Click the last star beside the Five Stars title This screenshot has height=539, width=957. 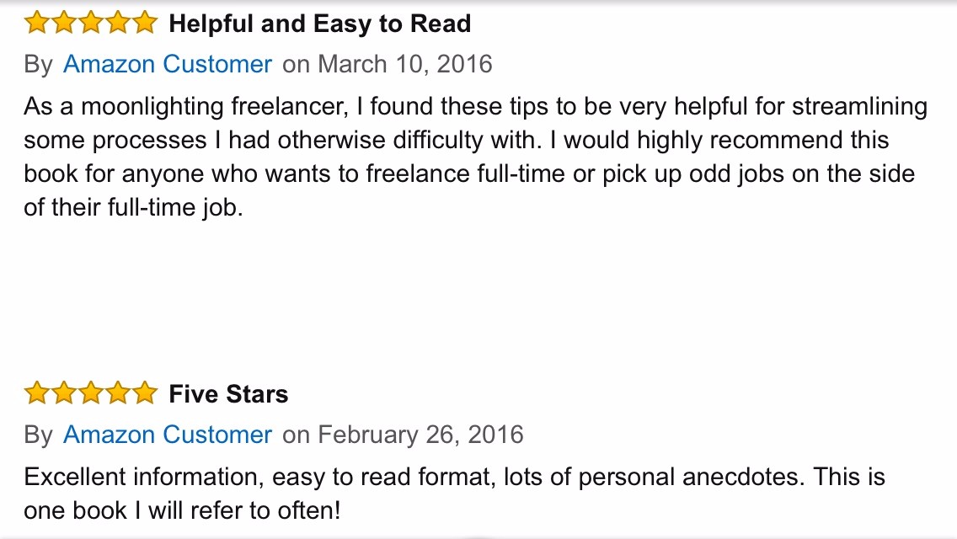pos(145,393)
